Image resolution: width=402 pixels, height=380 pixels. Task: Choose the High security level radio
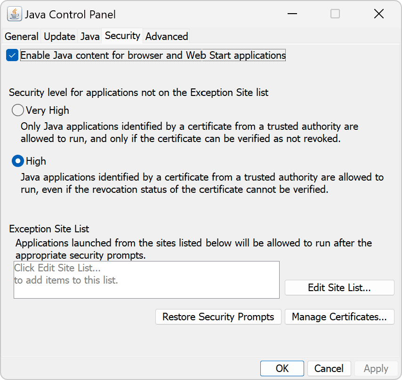click(x=18, y=161)
